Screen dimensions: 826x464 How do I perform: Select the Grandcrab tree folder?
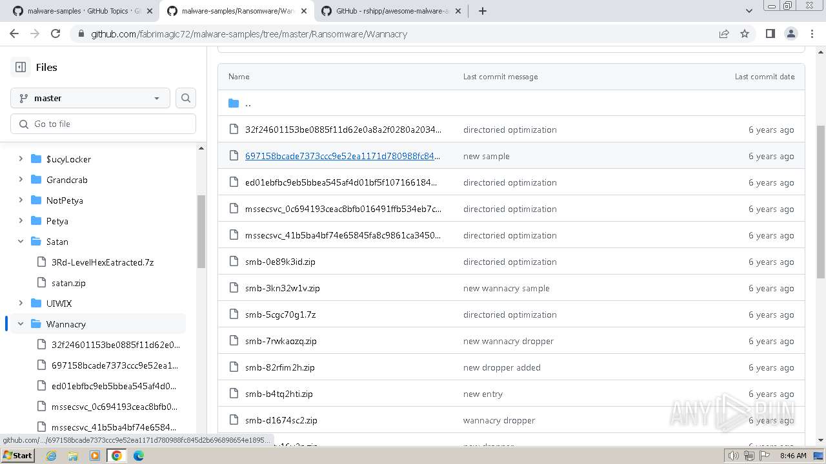pyautogui.click(x=66, y=180)
